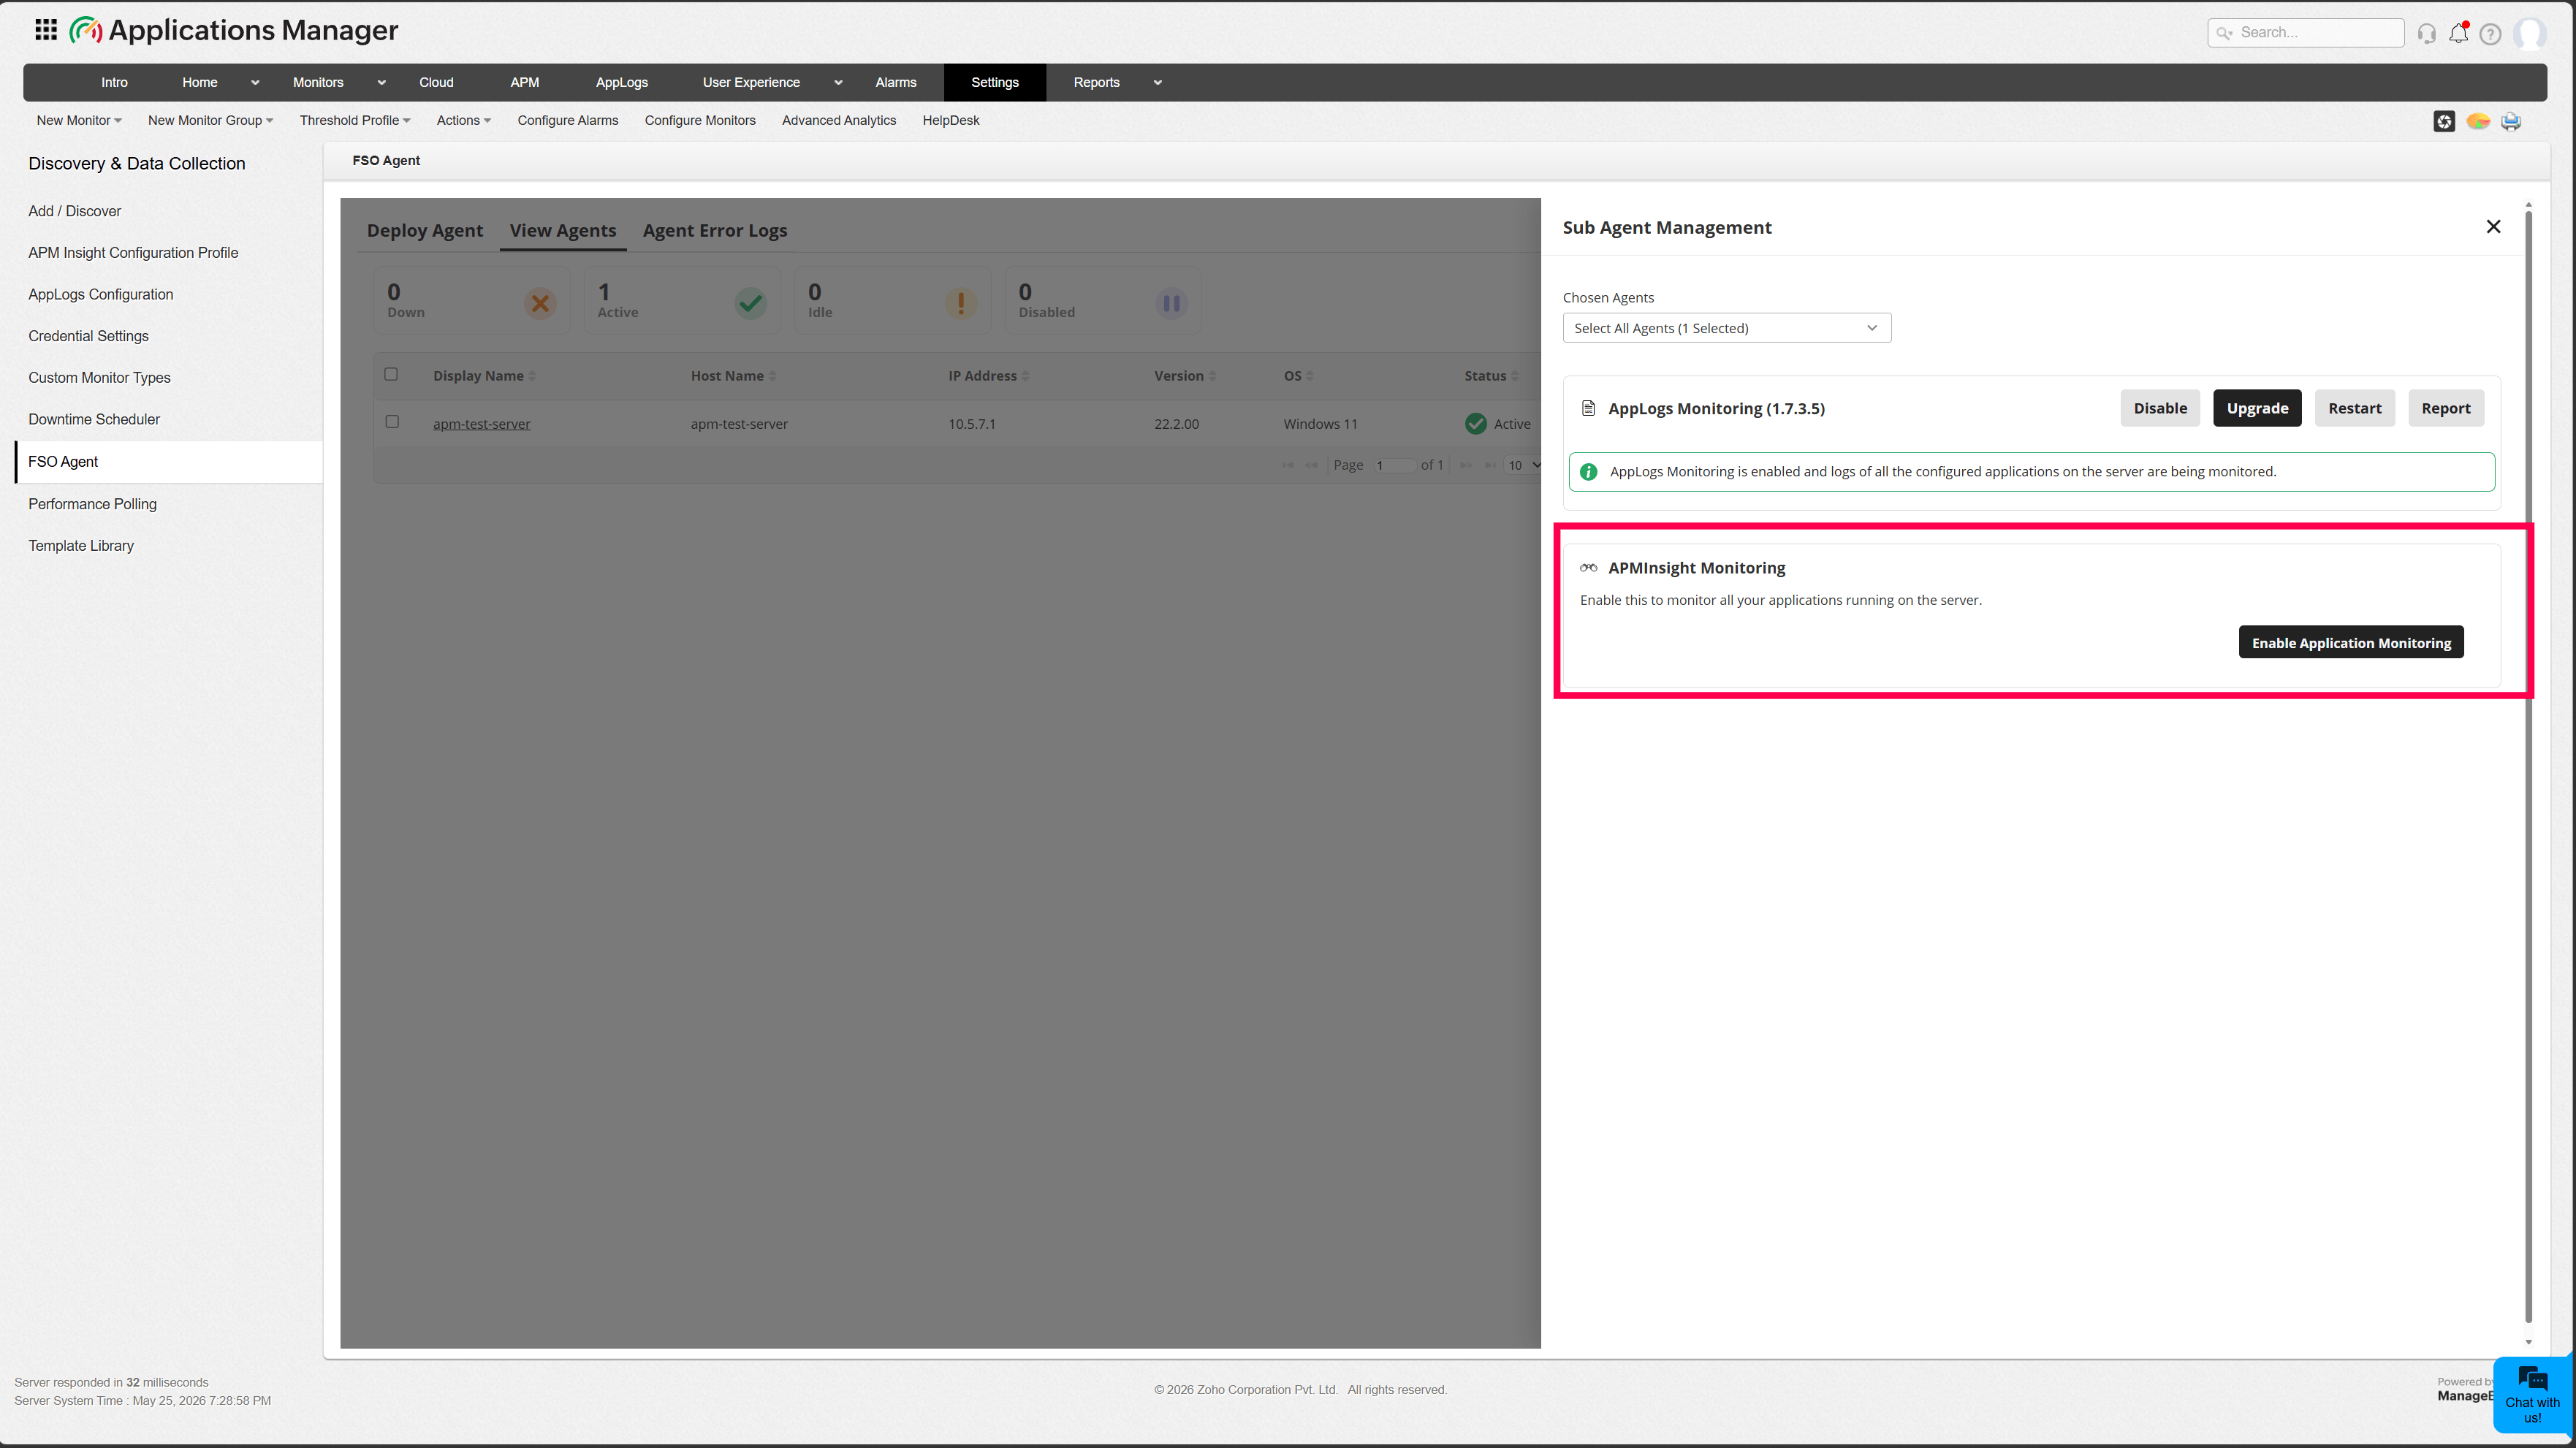2576x1448 pixels.
Task: Open Advanced Analytics link
Action: coord(839,121)
